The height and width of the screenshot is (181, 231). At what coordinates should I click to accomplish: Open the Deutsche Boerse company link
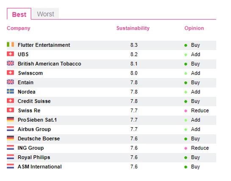tap(39, 139)
